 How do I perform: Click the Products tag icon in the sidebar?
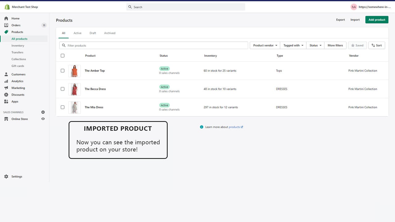pyautogui.click(x=6, y=32)
